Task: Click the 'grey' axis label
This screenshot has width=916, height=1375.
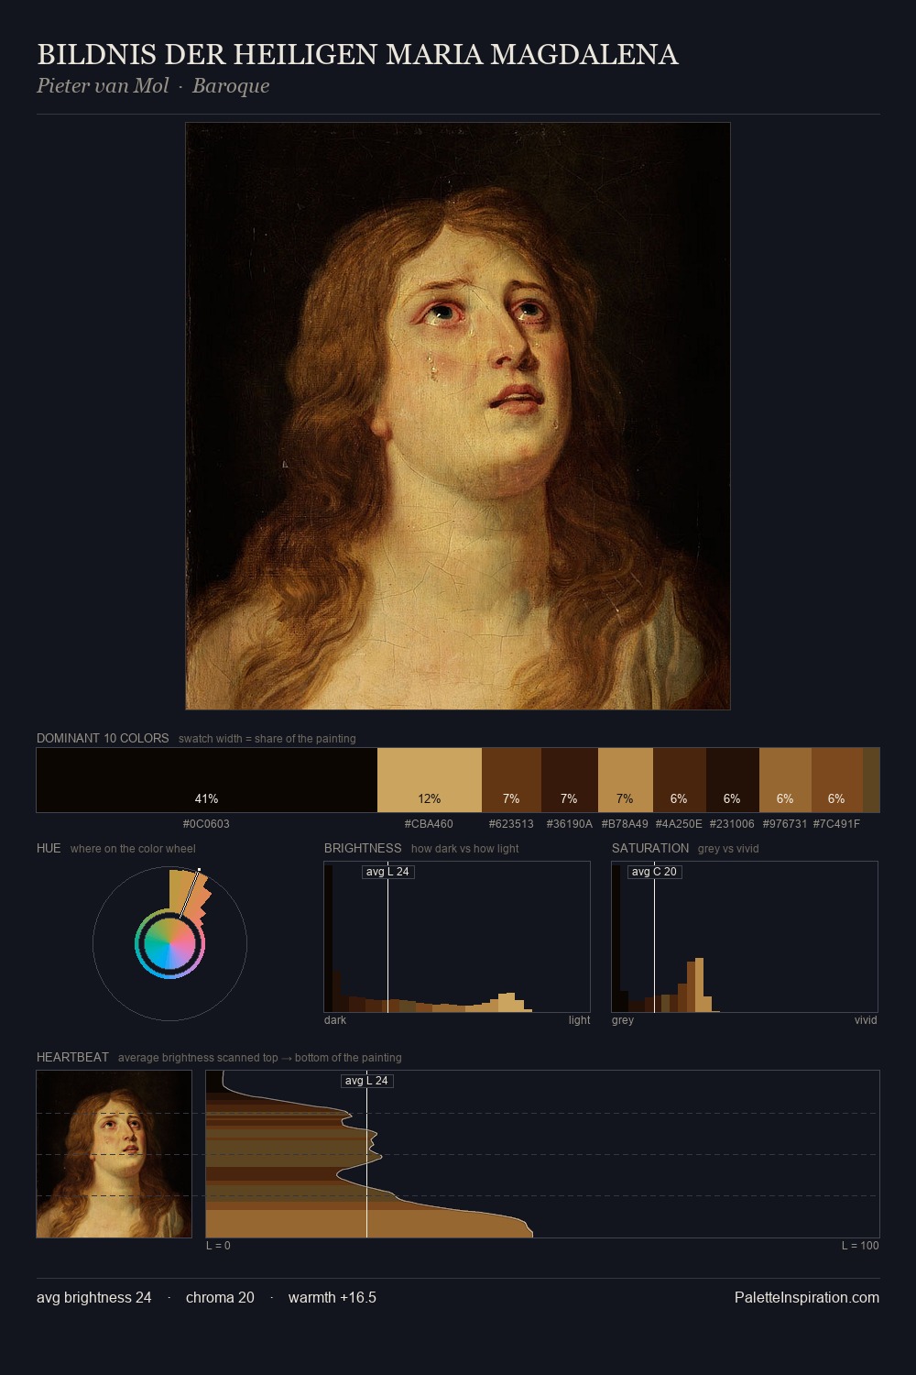Action: pyautogui.click(x=623, y=1020)
